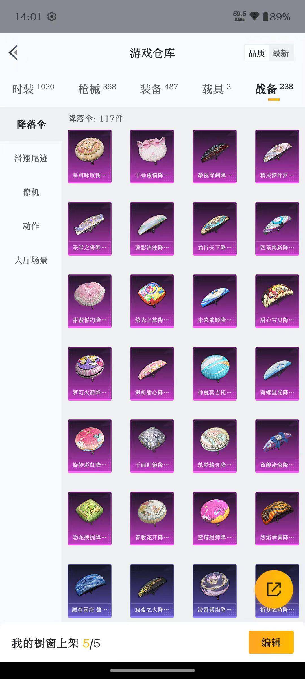
Task: Open 凝视深渊 parachute item
Action: (x=215, y=156)
